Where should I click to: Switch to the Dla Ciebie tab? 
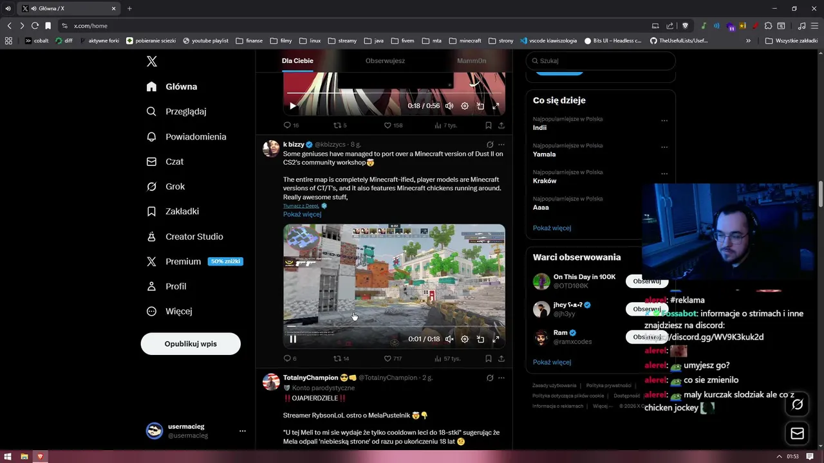pos(297,60)
